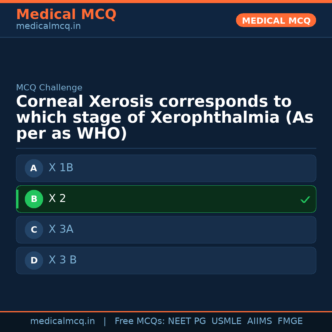Click the orange MEDICAL MCQ badge
332x332 pixels.
point(276,20)
